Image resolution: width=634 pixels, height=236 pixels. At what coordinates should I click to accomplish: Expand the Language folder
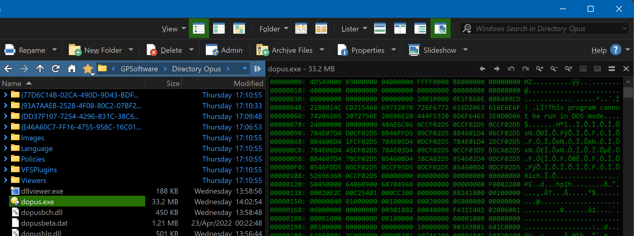5,148
